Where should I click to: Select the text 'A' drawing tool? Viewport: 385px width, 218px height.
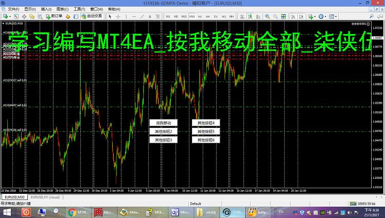tap(150, 16)
